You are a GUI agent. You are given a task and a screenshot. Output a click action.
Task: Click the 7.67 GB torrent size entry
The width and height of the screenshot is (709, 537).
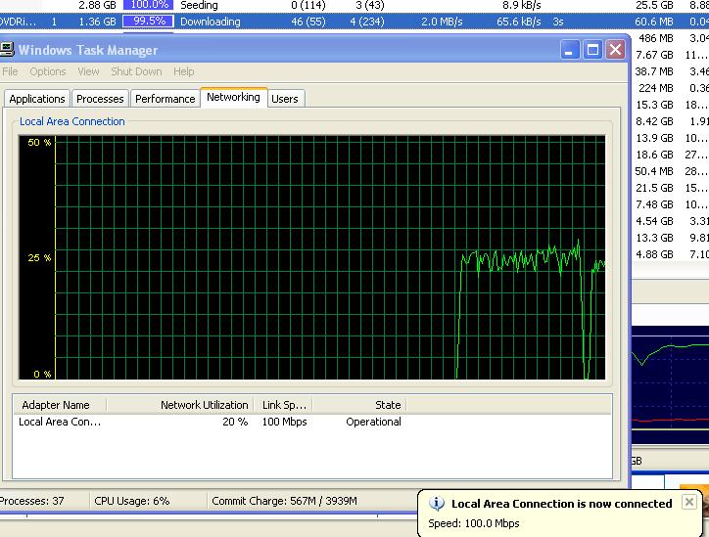click(654, 55)
